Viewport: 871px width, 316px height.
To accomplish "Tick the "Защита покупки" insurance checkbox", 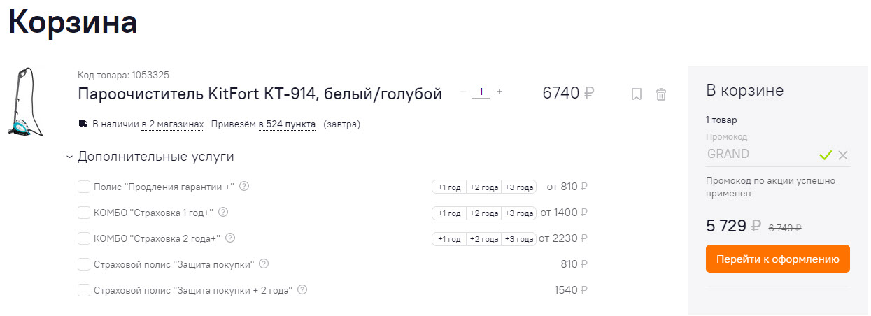I will (84, 264).
